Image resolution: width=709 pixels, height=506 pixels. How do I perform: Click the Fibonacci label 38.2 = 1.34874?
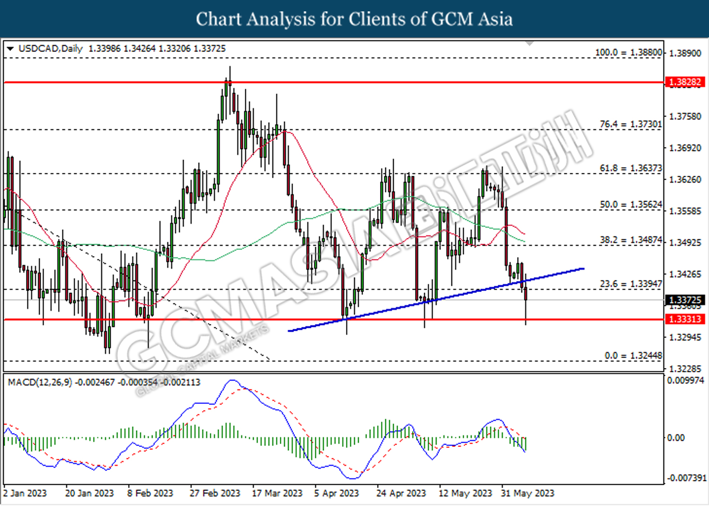coord(631,240)
